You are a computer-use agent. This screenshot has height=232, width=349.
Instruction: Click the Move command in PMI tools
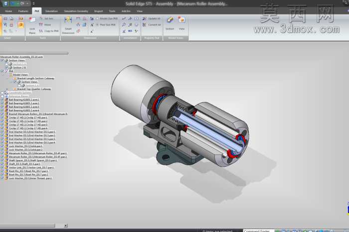(45, 25)
